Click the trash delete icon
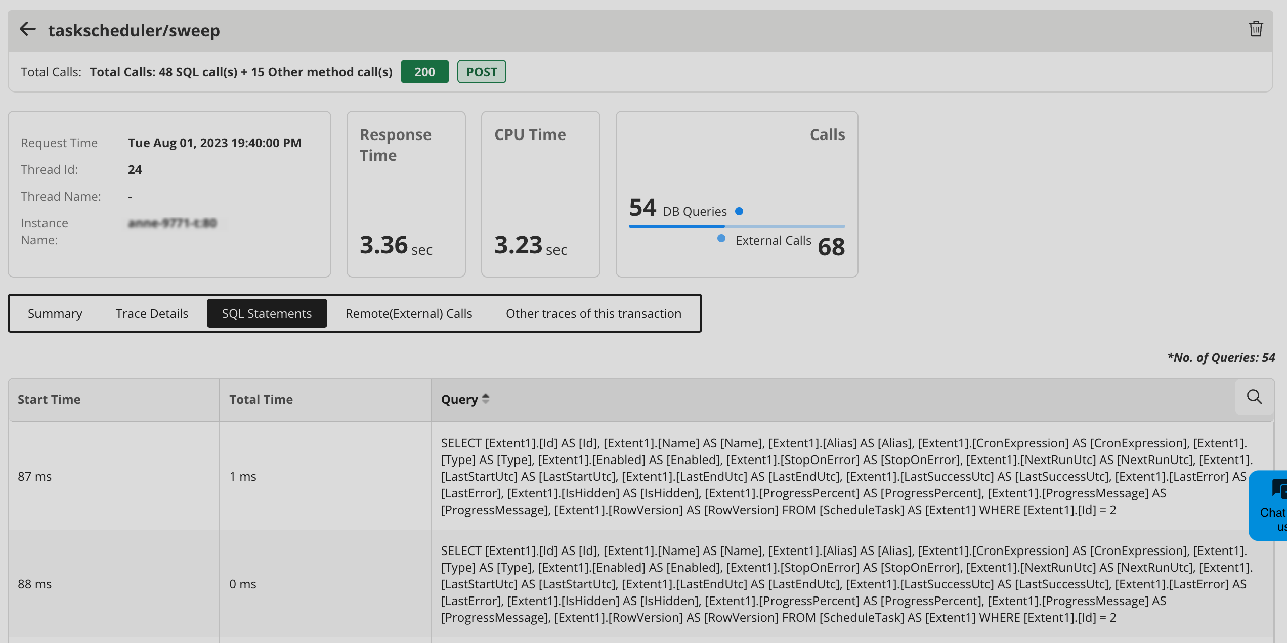Screen dimensions: 1287x643 pyautogui.click(x=1256, y=29)
